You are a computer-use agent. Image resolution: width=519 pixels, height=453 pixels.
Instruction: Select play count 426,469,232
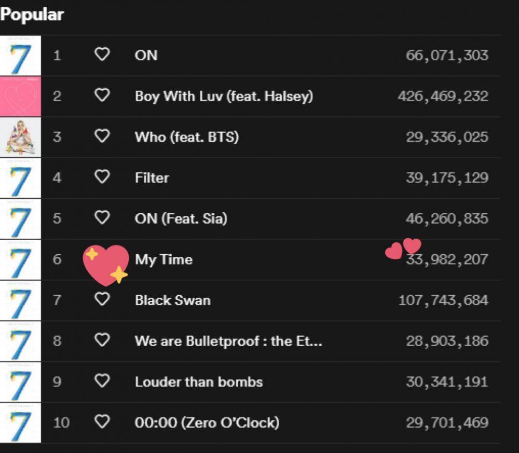click(x=443, y=97)
